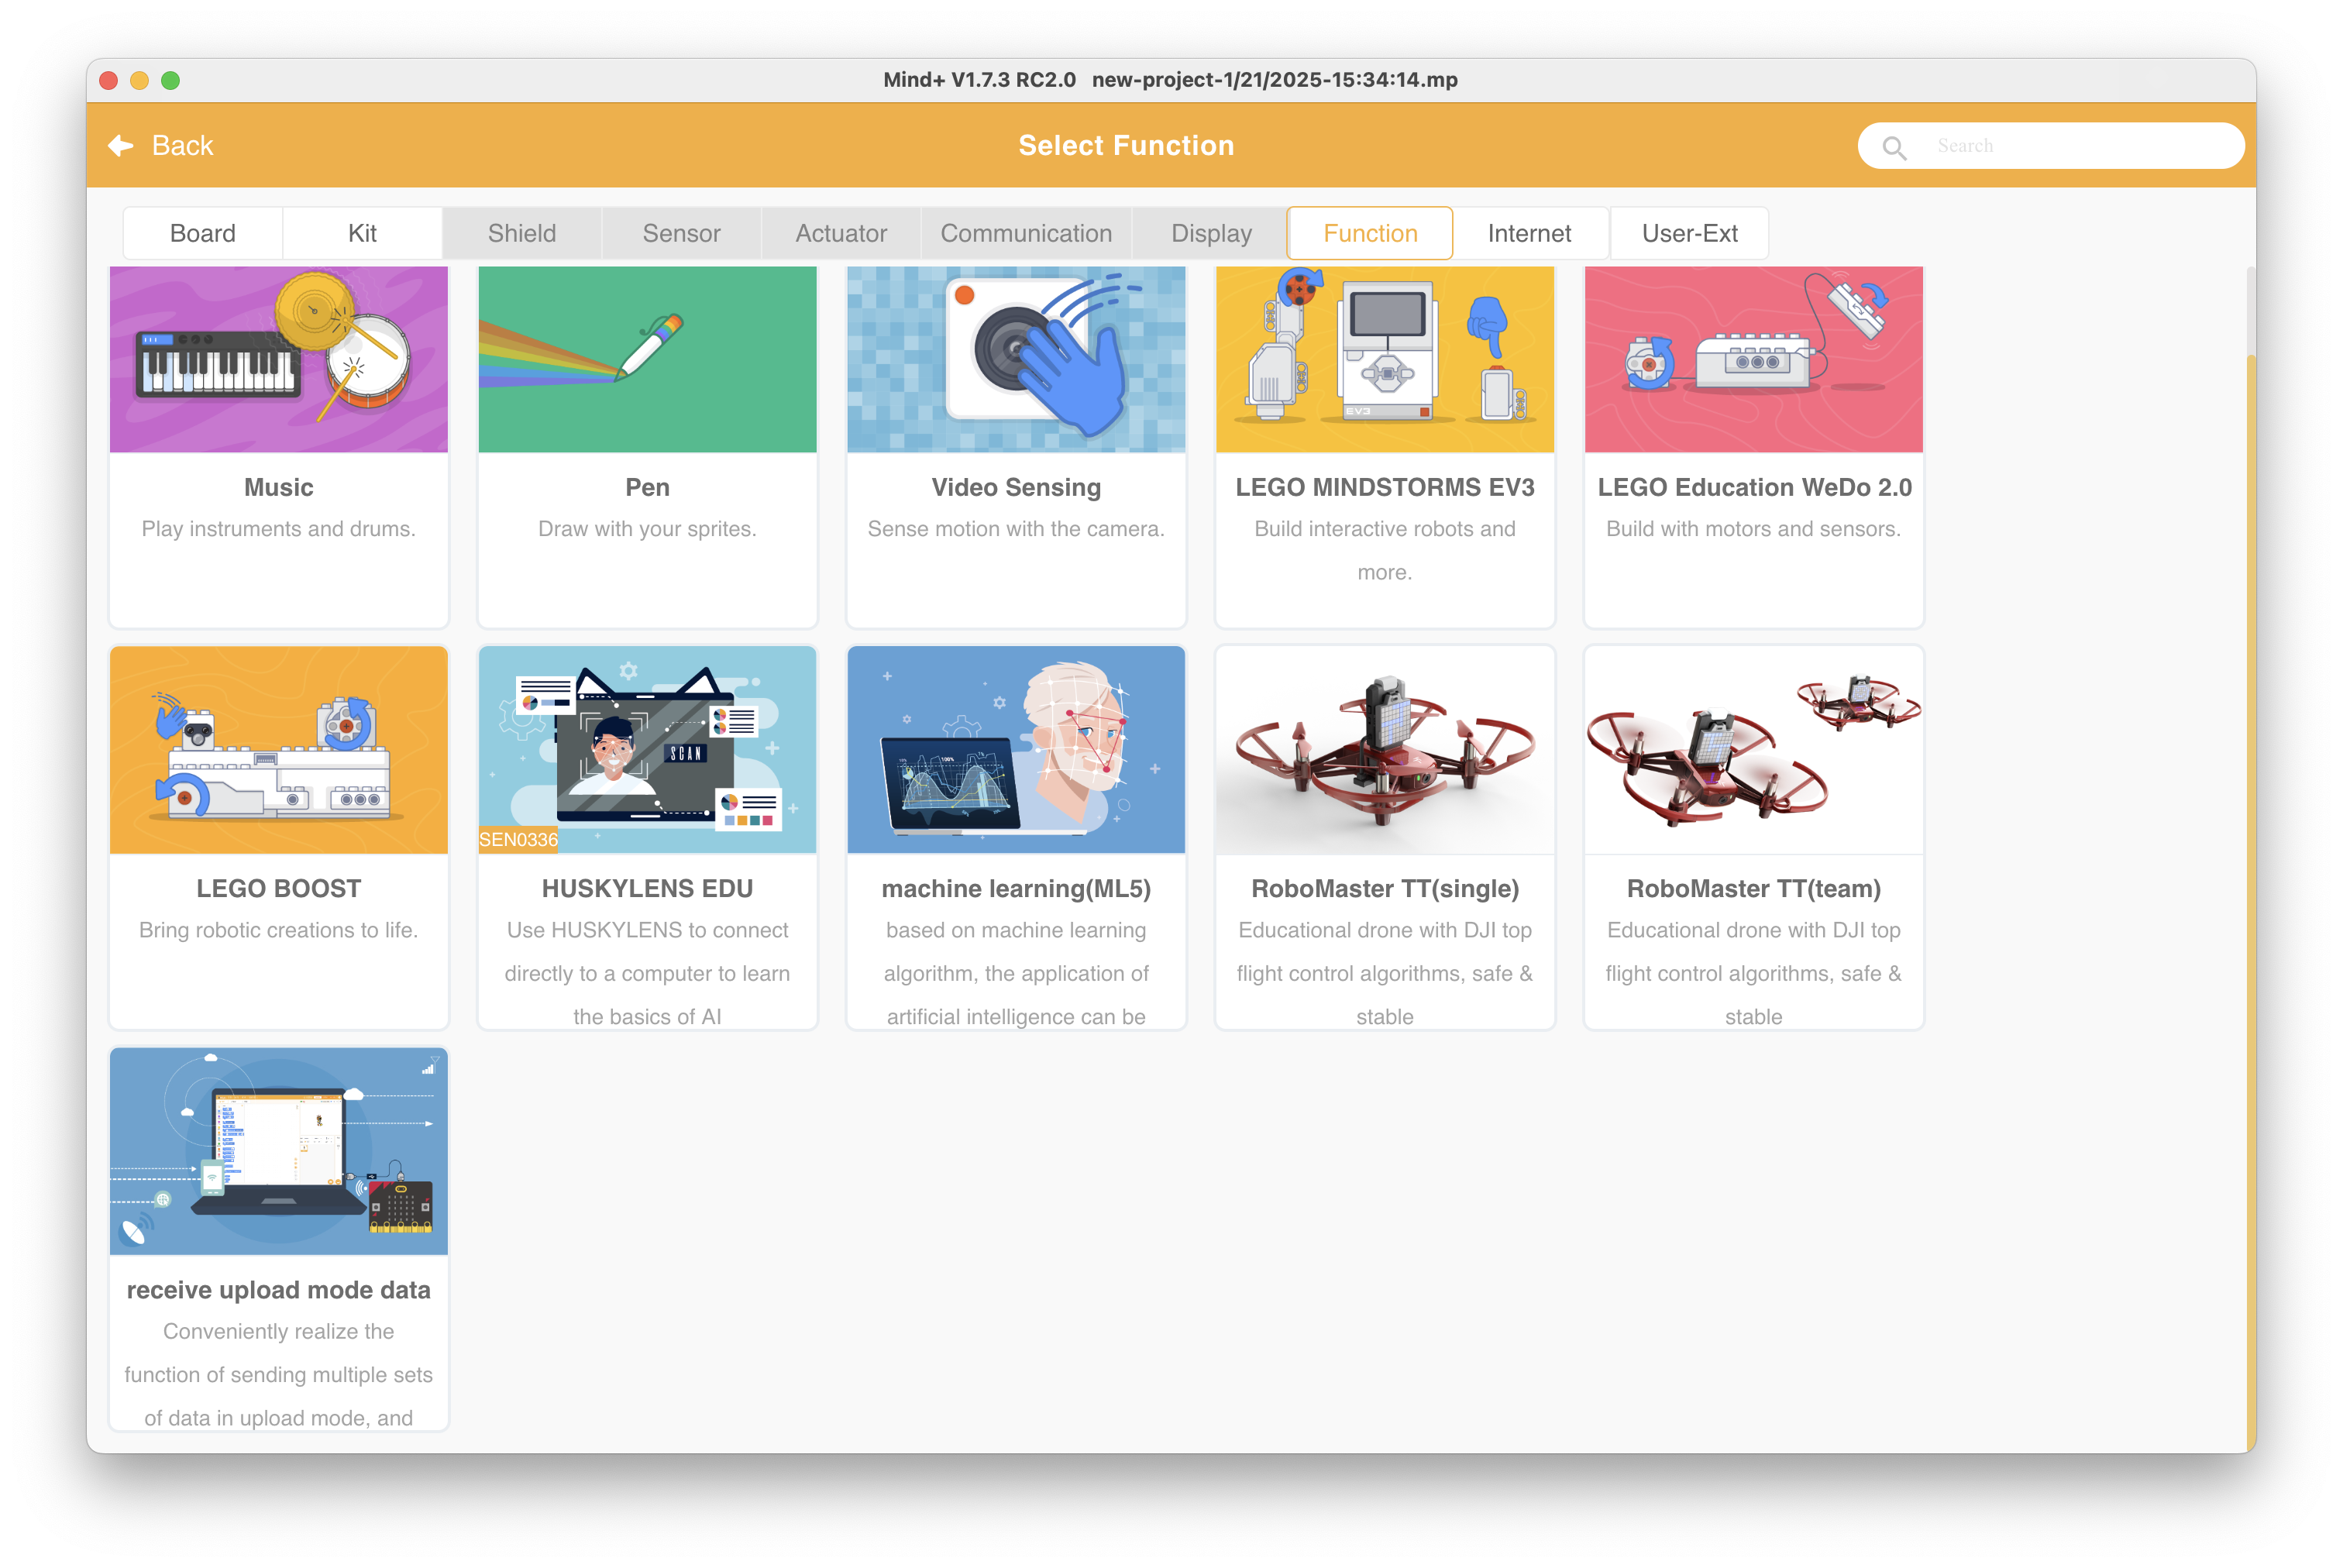Click 'Build with motors and sensors.' text
The width and height of the screenshot is (2343, 1568).
[x=1754, y=529]
